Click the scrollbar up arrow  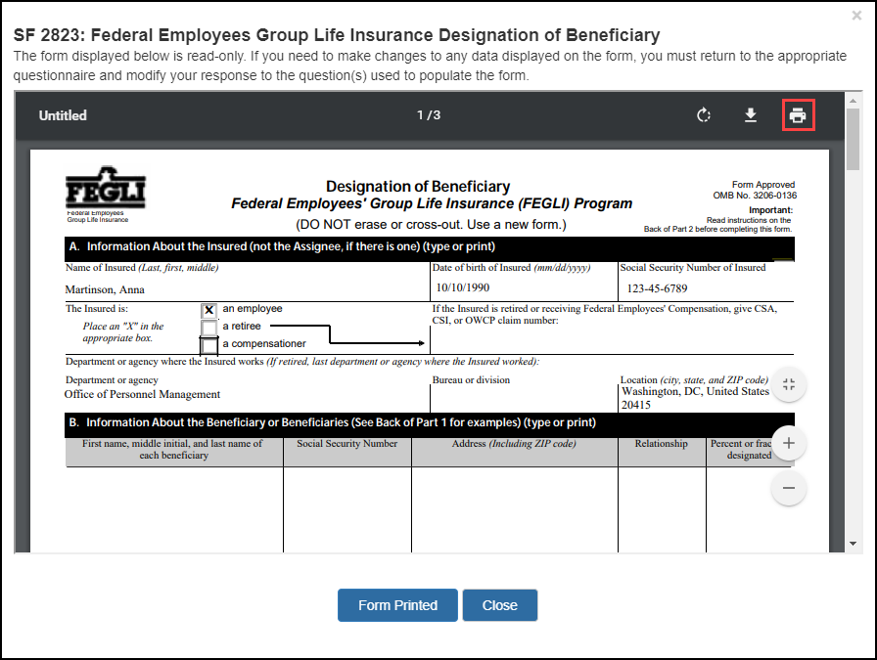853,101
